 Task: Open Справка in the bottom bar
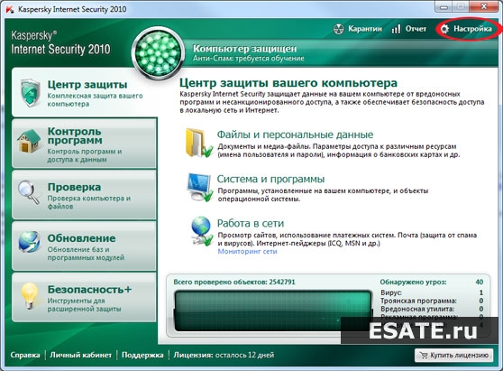pos(25,355)
